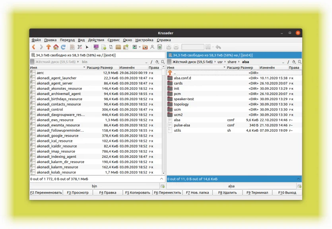The width and height of the screenshot is (332, 229).
Task: Go up one directory with the orange arrow
Action: click(x=49, y=47)
